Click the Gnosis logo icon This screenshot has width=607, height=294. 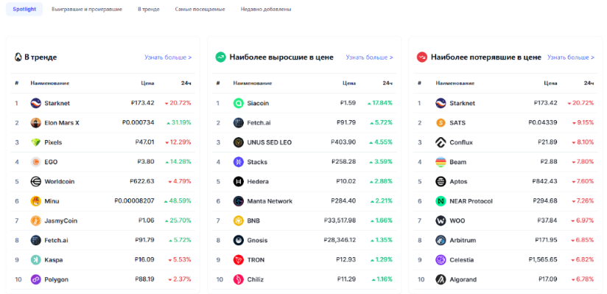[238, 240]
